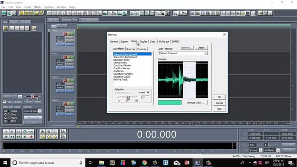Select Selection Cursor in color list
Viewport: 297px width, 167px height.
(x=122, y=77)
